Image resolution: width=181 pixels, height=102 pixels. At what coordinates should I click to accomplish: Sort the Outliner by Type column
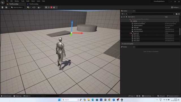point(166,17)
